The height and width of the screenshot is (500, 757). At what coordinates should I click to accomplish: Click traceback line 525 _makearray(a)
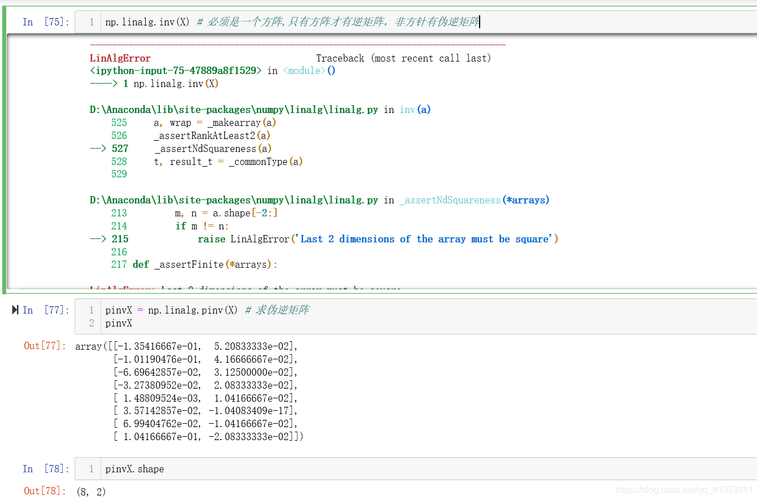[x=194, y=123]
